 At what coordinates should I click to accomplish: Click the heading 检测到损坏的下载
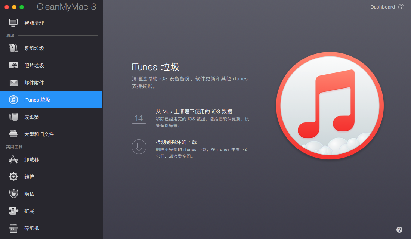point(176,142)
